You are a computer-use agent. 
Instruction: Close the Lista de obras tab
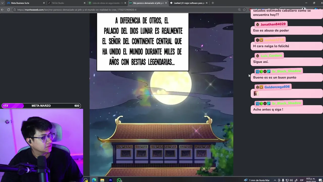(125, 3)
